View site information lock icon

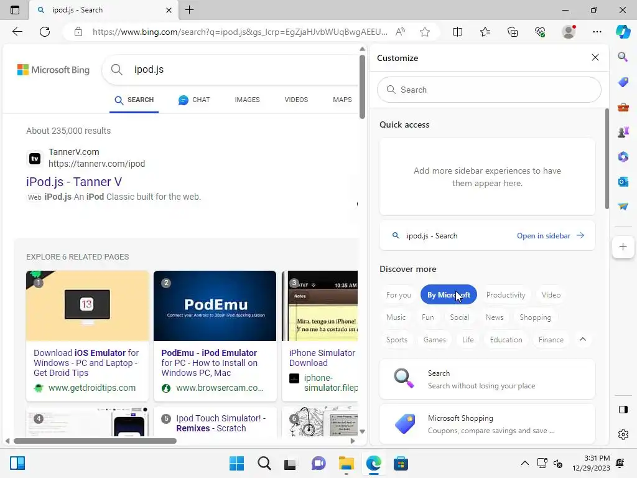click(78, 32)
